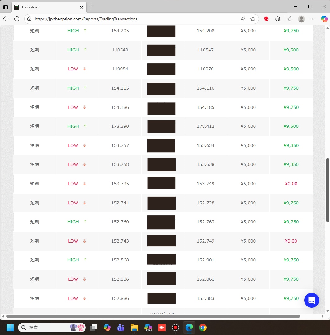Open Google Chrome from the taskbar
This screenshot has height=335, width=330.
pyautogui.click(x=203, y=328)
